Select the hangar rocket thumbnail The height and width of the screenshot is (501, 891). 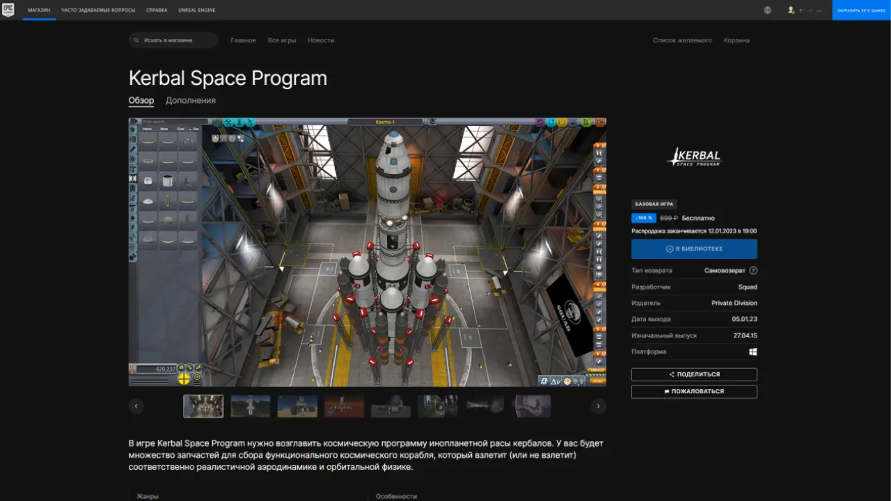click(x=203, y=406)
